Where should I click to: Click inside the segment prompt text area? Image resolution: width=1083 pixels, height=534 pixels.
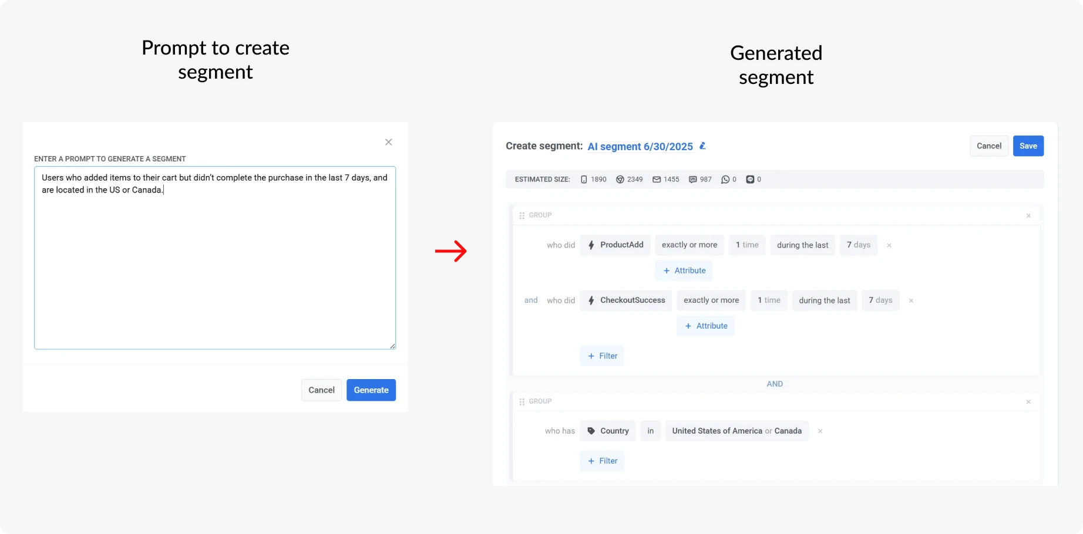point(214,258)
